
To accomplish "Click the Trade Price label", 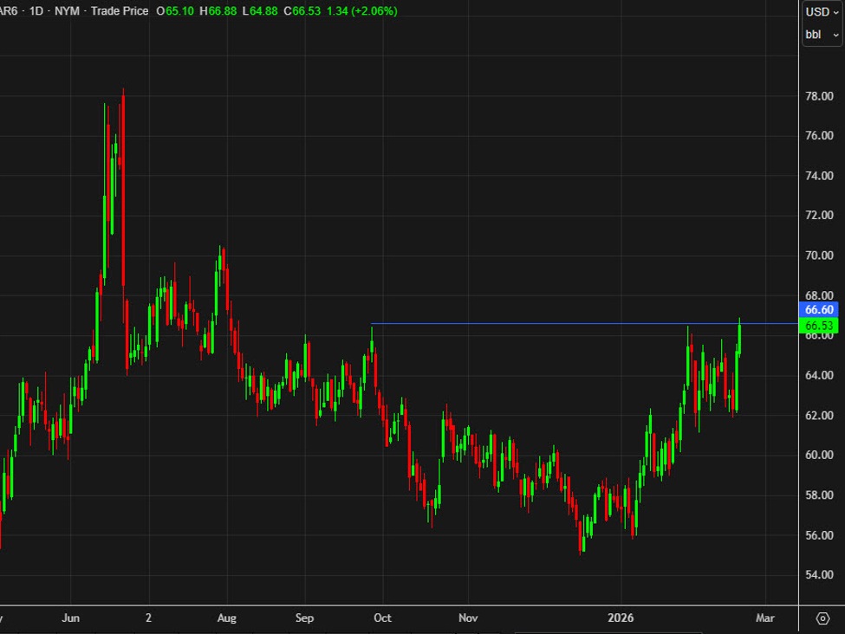I will pyautogui.click(x=120, y=11).
